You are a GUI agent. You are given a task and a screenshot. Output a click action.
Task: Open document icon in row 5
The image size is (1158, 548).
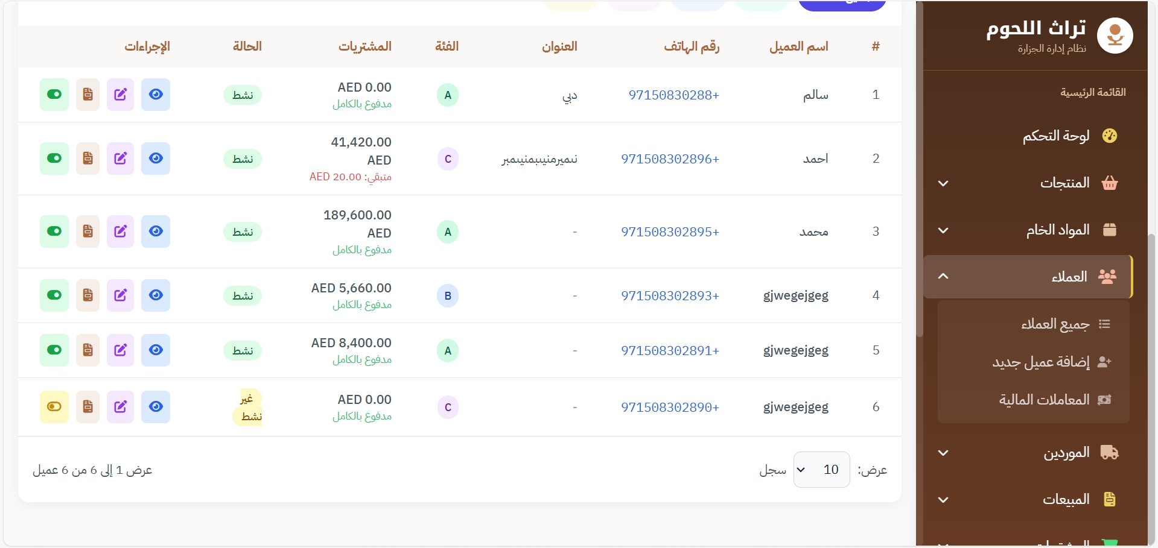click(x=87, y=350)
